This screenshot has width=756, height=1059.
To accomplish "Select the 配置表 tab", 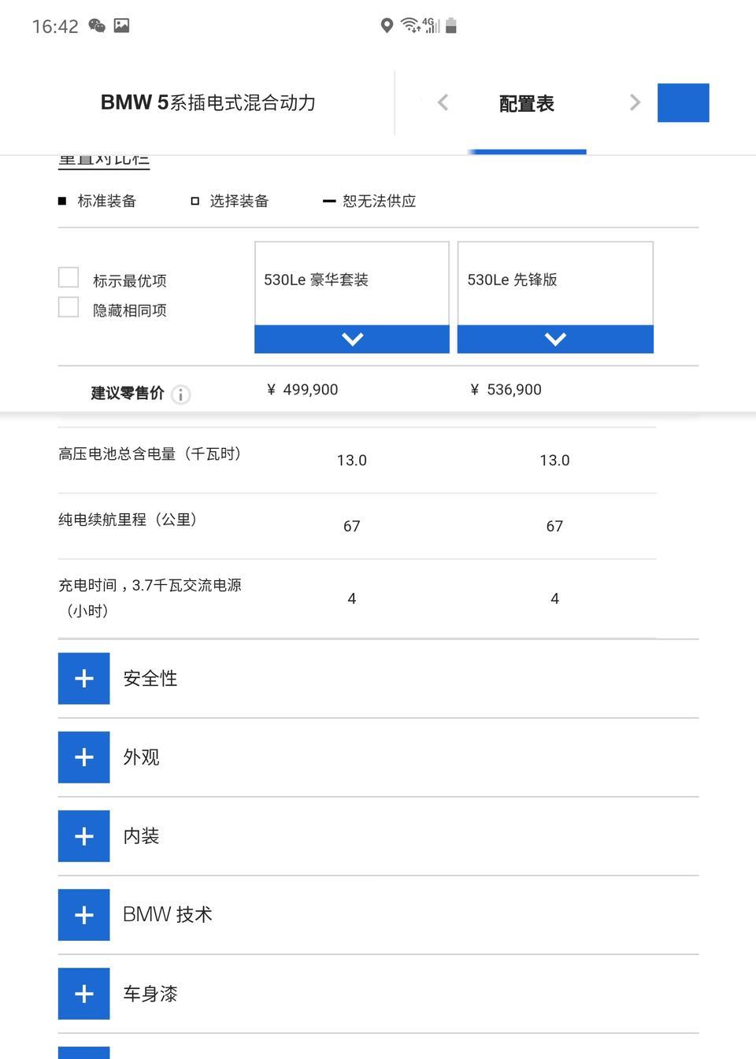I will 527,103.
